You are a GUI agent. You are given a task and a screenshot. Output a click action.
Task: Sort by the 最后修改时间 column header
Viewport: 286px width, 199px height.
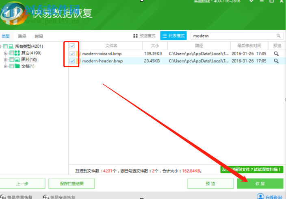(249, 46)
